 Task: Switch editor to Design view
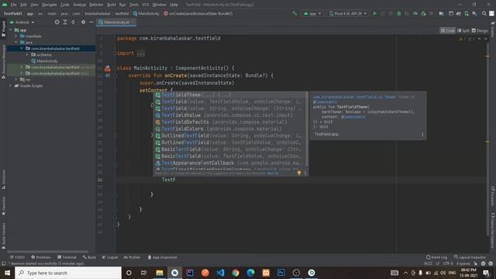[480, 31]
